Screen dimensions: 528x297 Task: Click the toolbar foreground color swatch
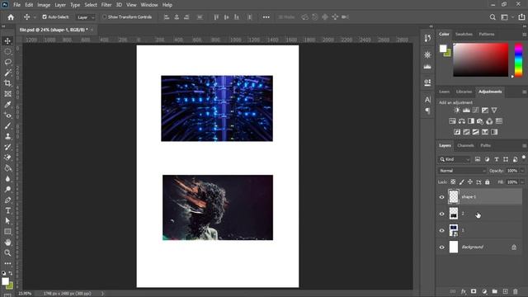[5, 281]
